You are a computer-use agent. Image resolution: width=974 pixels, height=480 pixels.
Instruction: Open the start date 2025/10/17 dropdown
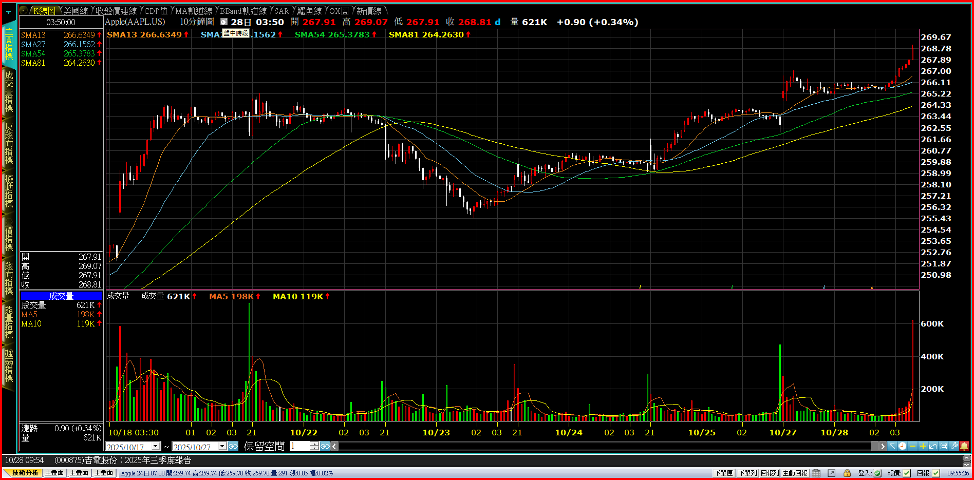(x=156, y=447)
